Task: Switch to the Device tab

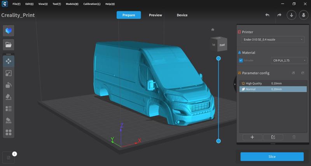Action: click(182, 15)
